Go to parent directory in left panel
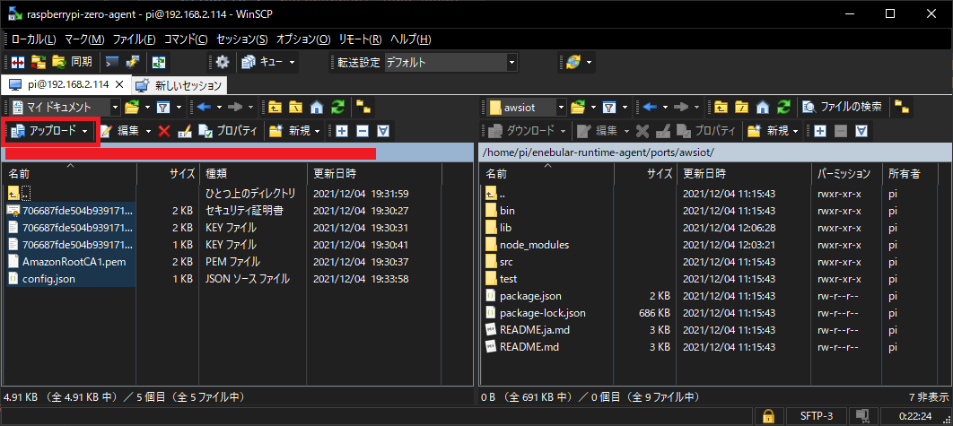953x426 pixels. 275,108
